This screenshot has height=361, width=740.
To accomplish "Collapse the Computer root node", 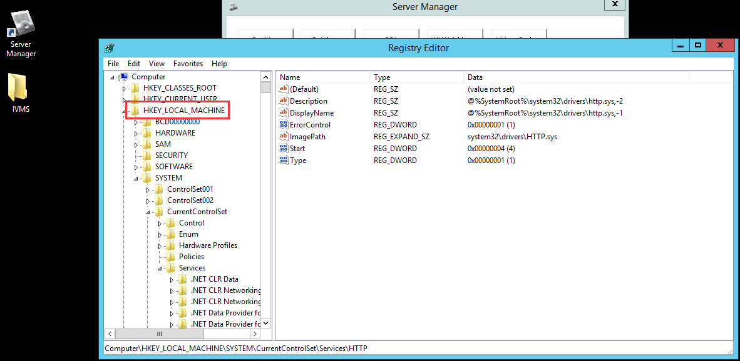I will [112, 77].
